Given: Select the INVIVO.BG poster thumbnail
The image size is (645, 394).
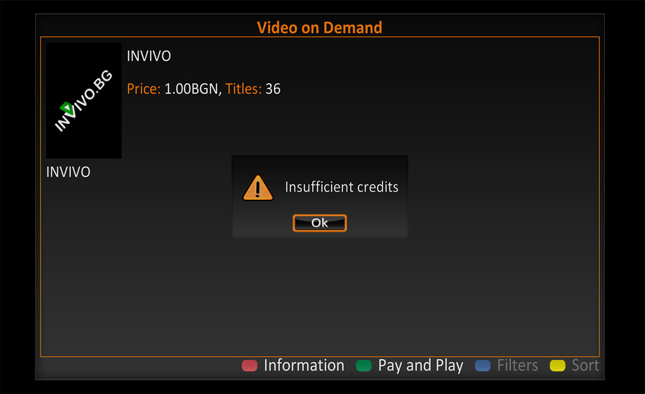Looking at the screenshot, I should click(x=84, y=101).
